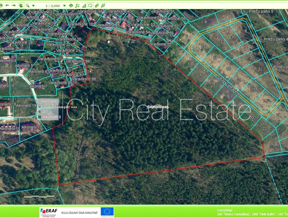The image size is (288, 218).
Task: Toggle the speech bubble annotation tool
Action: tap(90, 5)
